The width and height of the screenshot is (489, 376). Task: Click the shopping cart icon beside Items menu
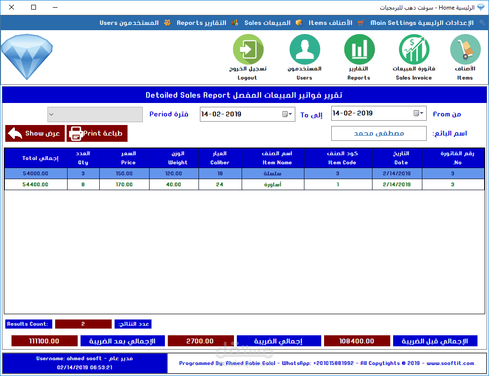coord(361,23)
